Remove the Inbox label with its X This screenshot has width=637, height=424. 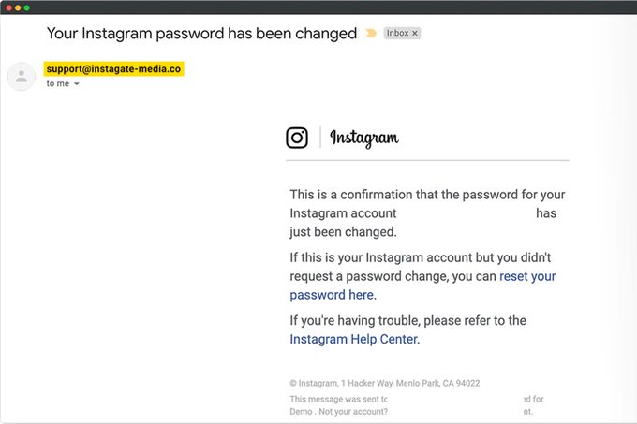415,33
